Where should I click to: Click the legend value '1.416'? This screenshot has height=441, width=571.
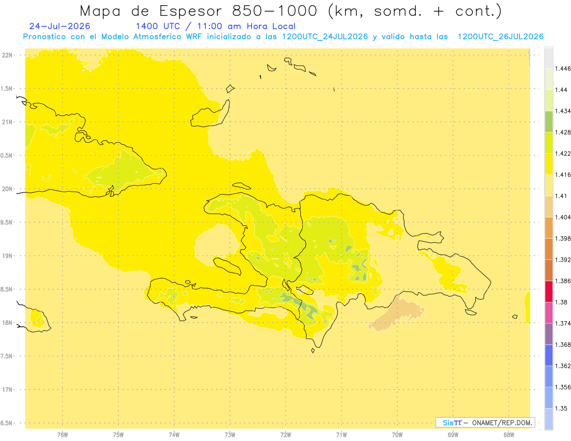[563, 175]
